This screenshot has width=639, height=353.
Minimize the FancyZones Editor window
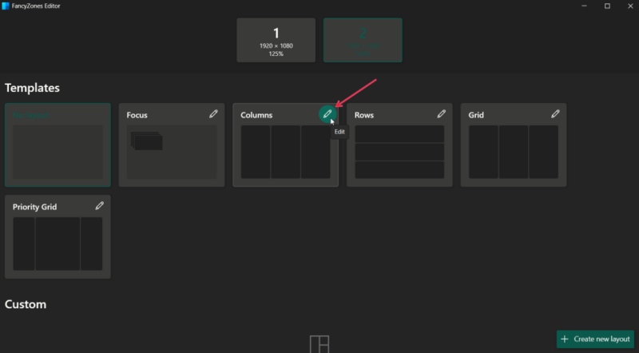tap(584, 6)
